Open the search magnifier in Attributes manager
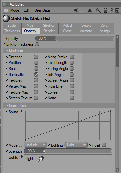Viewport: 121px width, 173px height. 98,10
